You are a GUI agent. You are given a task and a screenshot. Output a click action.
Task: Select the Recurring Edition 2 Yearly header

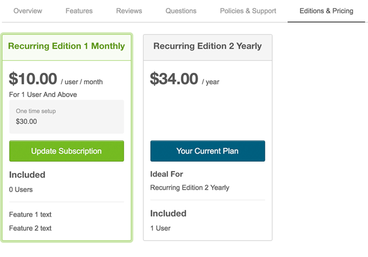tap(208, 46)
